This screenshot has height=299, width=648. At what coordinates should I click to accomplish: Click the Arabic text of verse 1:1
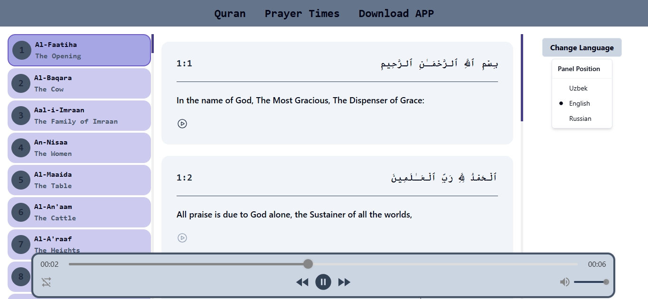pyautogui.click(x=440, y=63)
